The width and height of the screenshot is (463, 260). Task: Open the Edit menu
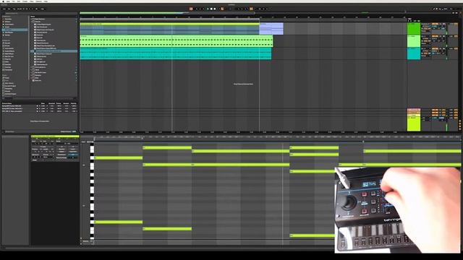click(19, 1)
